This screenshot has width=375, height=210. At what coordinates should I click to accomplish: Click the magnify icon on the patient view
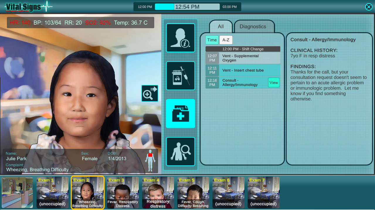150,93
